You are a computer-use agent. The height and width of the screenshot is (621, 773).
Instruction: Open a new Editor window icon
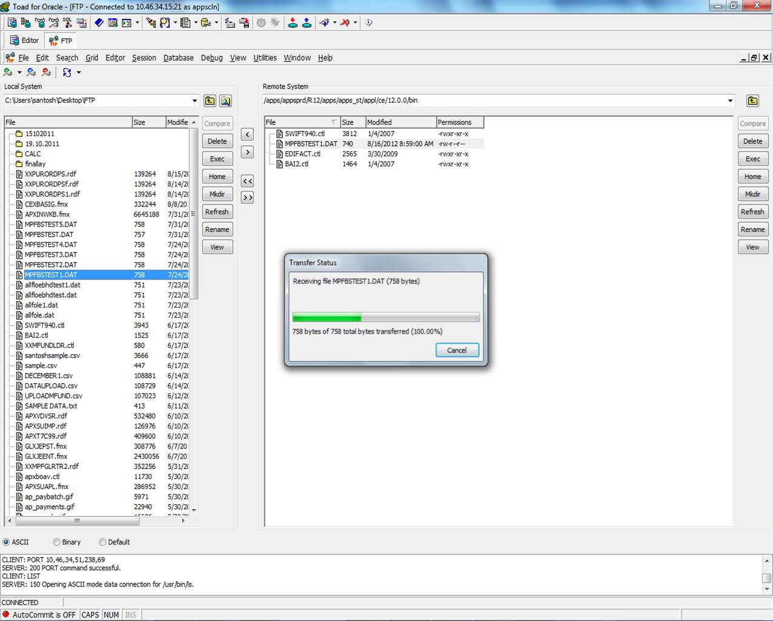click(12, 22)
